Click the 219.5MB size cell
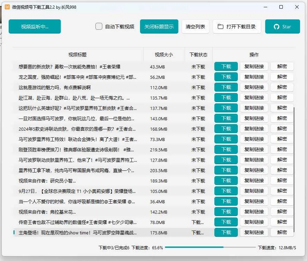Image resolution: width=307 pixels, height=261 pixels. coord(159,150)
